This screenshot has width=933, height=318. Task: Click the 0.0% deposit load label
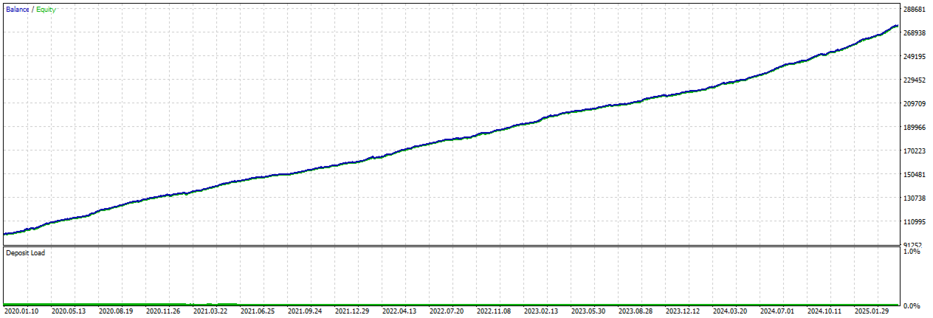click(x=912, y=306)
